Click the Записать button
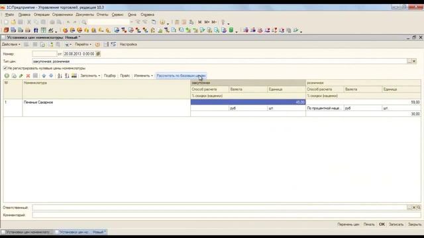The image size is (424, 238). (x=396, y=225)
